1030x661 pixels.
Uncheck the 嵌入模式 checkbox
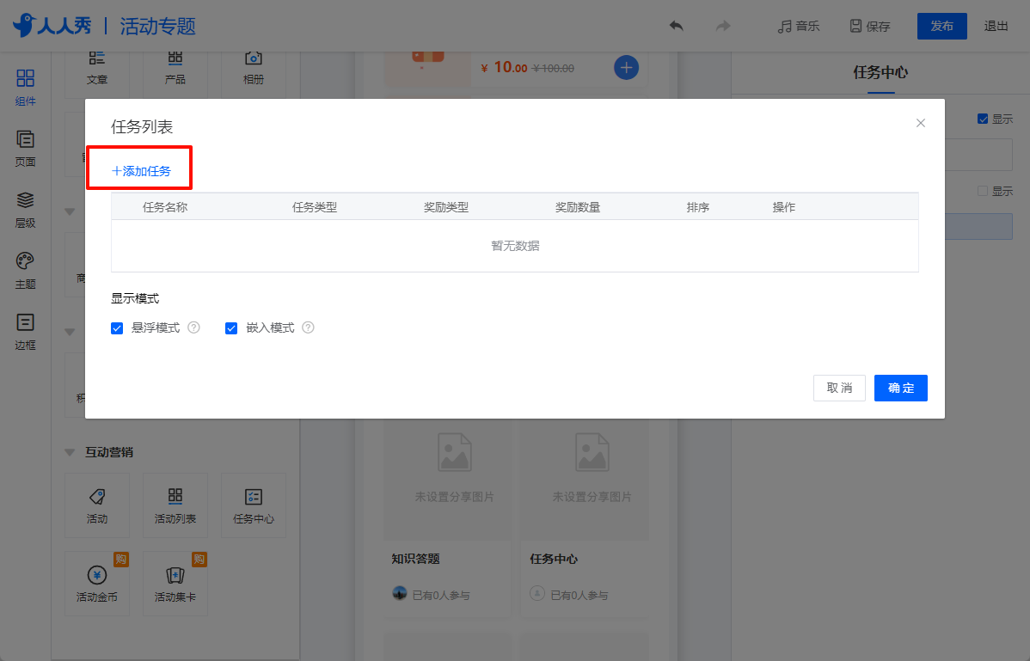click(231, 328)
